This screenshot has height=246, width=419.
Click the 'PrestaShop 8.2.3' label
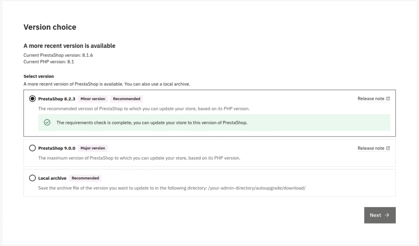point(56,99)
